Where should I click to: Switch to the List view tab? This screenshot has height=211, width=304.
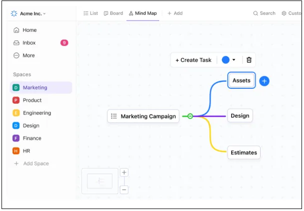pyautogui.click(x=90, y=13)
